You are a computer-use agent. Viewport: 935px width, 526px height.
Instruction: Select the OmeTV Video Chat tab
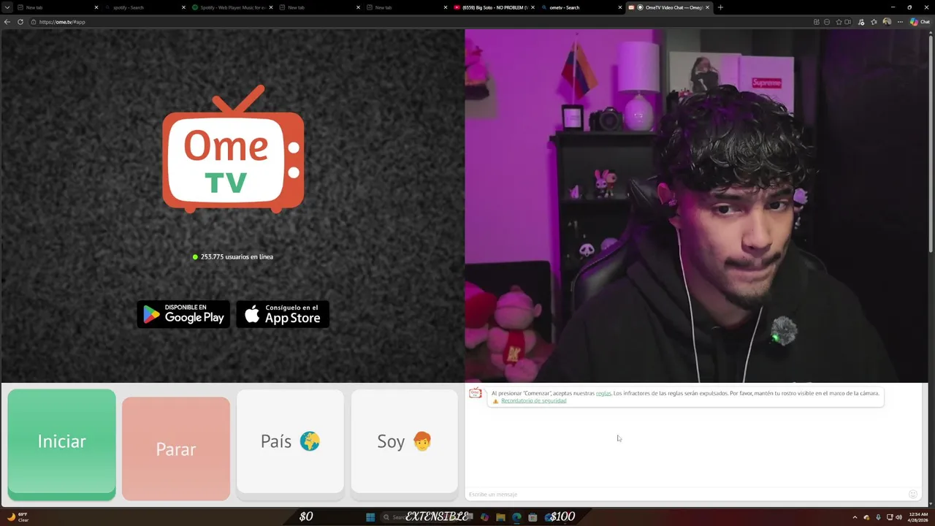coord(668,7)
